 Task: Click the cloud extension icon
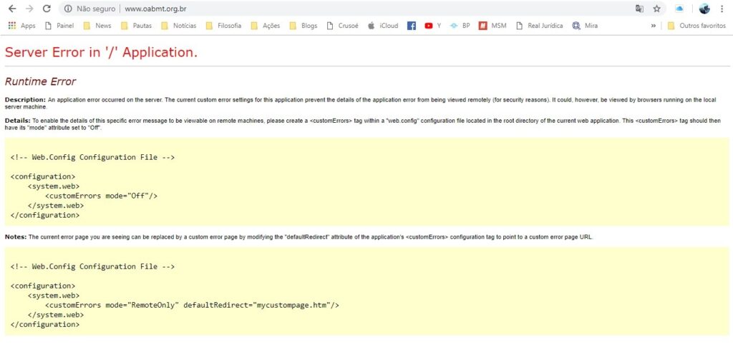click(679, 9)
